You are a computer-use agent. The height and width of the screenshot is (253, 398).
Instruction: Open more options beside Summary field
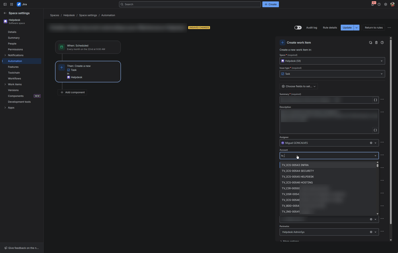[382, 99]
